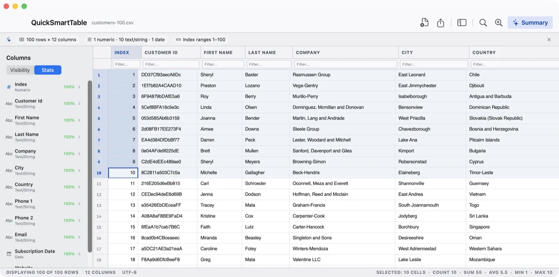The width and height of the screenshot is (559, 277).
Task: Expand the First Name stats chevron
Action: coord(79,120)
